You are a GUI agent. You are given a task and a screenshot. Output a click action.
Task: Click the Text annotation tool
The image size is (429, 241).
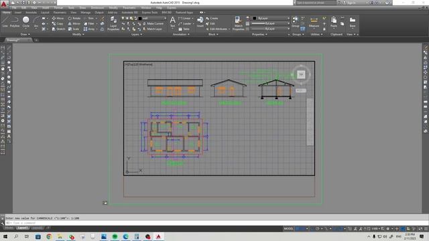[173, 22]
